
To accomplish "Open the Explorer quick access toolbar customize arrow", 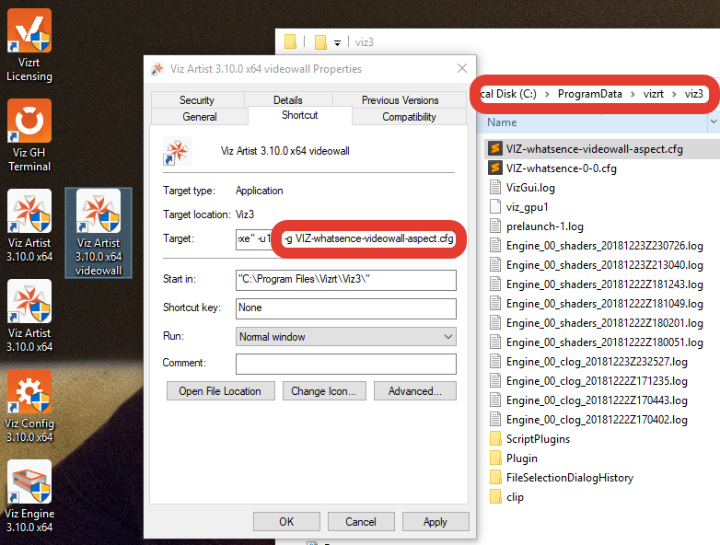I will 338,43.
